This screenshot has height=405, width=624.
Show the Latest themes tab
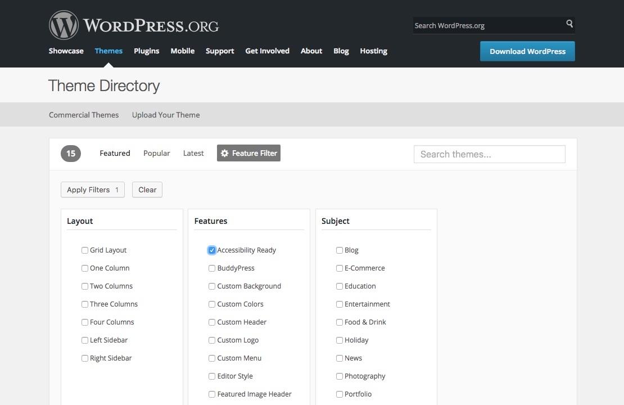point(193,153)
